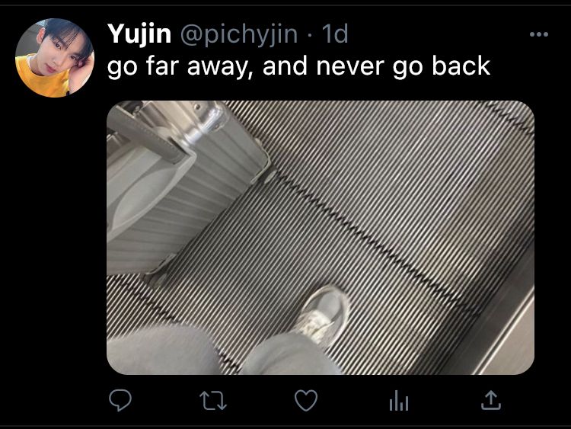Share the tweet via upload arrow icon
This screenshot has height=429, width=571.
(x=491, y=400)
